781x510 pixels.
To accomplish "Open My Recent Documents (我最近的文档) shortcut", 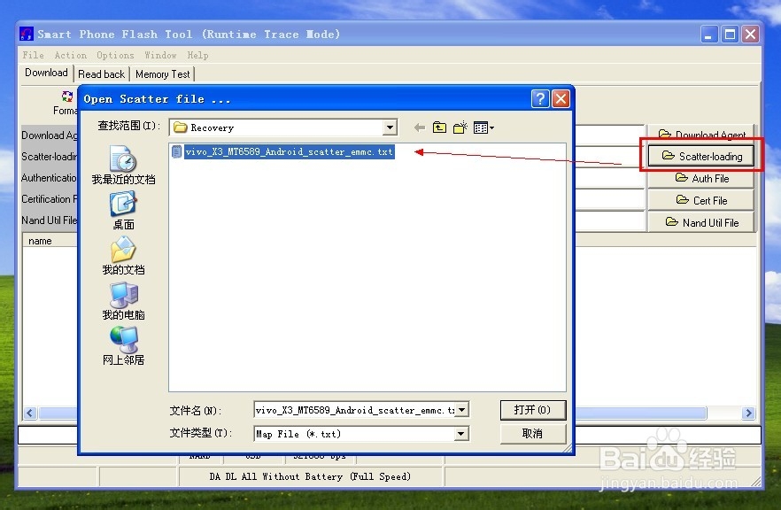I will coord(124,166).
